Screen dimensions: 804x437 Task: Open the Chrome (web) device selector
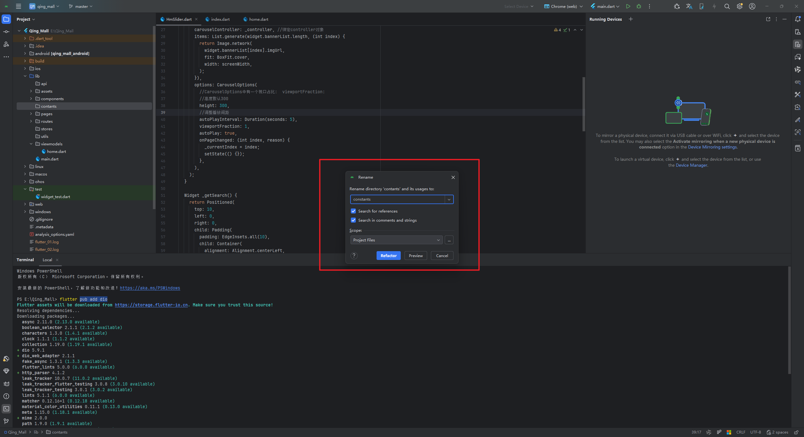(x=563, y=6)
